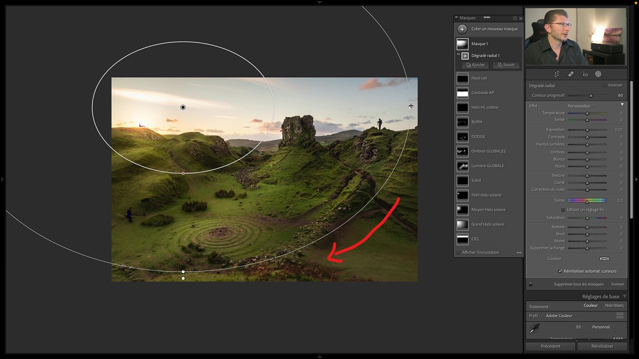Click the Contour progressif slider handle
The height and width of the screenshot is (359, 639).
point(591,96)
